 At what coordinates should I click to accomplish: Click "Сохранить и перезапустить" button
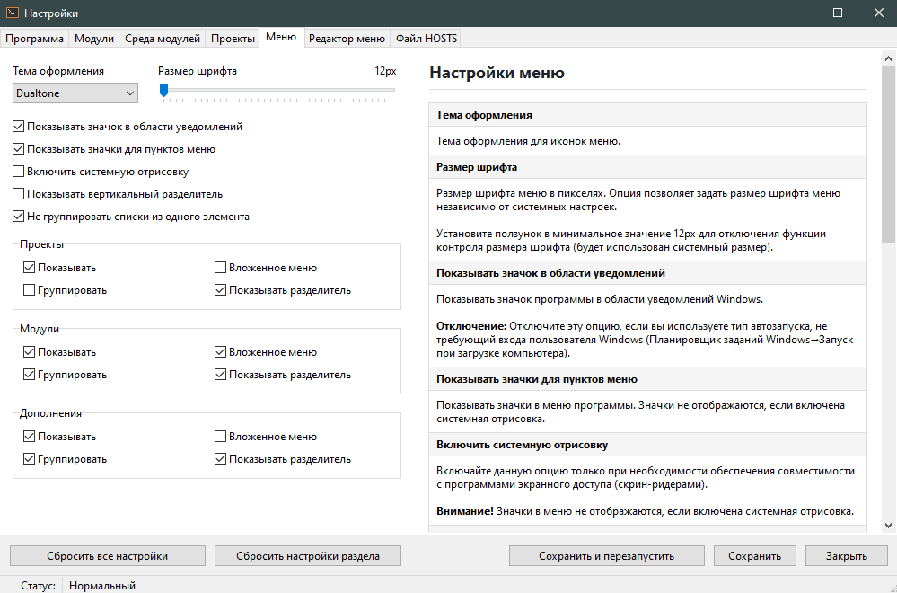pos(606,556)
